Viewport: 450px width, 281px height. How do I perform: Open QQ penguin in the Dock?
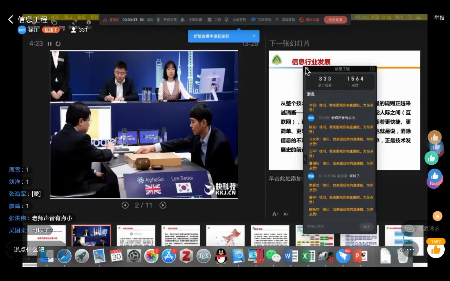221,256
